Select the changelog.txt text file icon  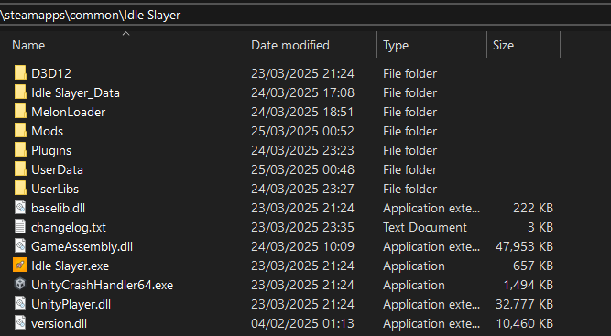point(20,227)
